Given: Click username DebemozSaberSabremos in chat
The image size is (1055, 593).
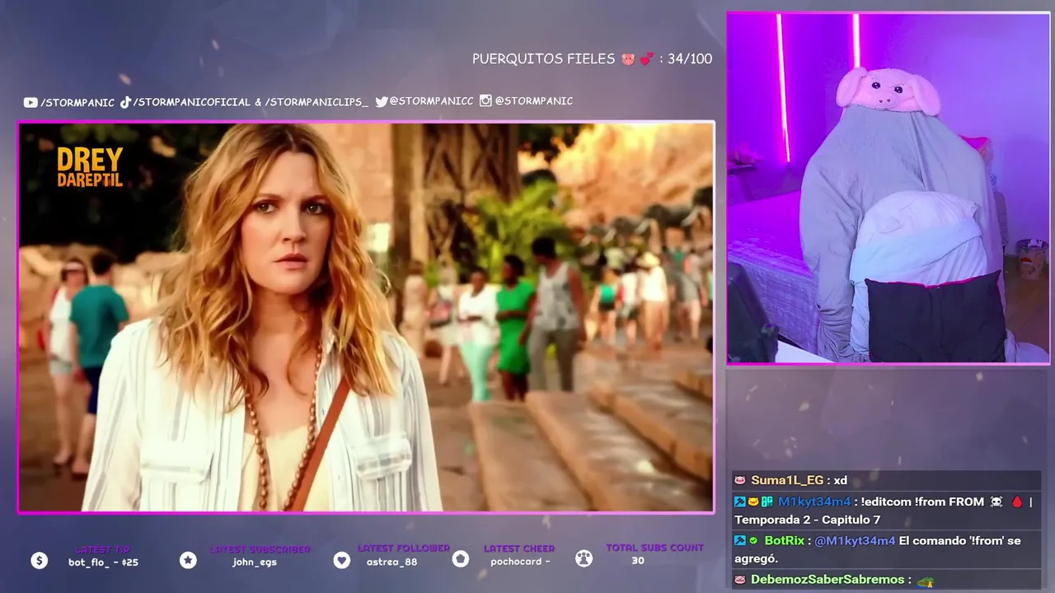Looking at the screenshot, I should [828, 580].
